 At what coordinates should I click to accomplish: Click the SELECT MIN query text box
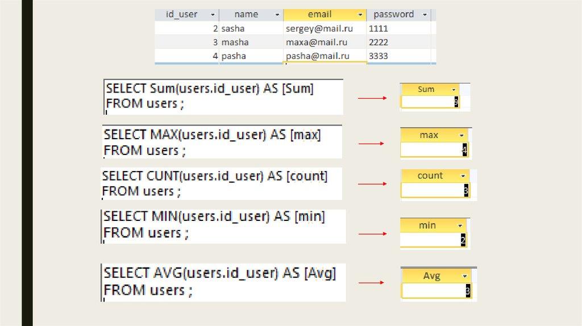(x=223, y=225)
